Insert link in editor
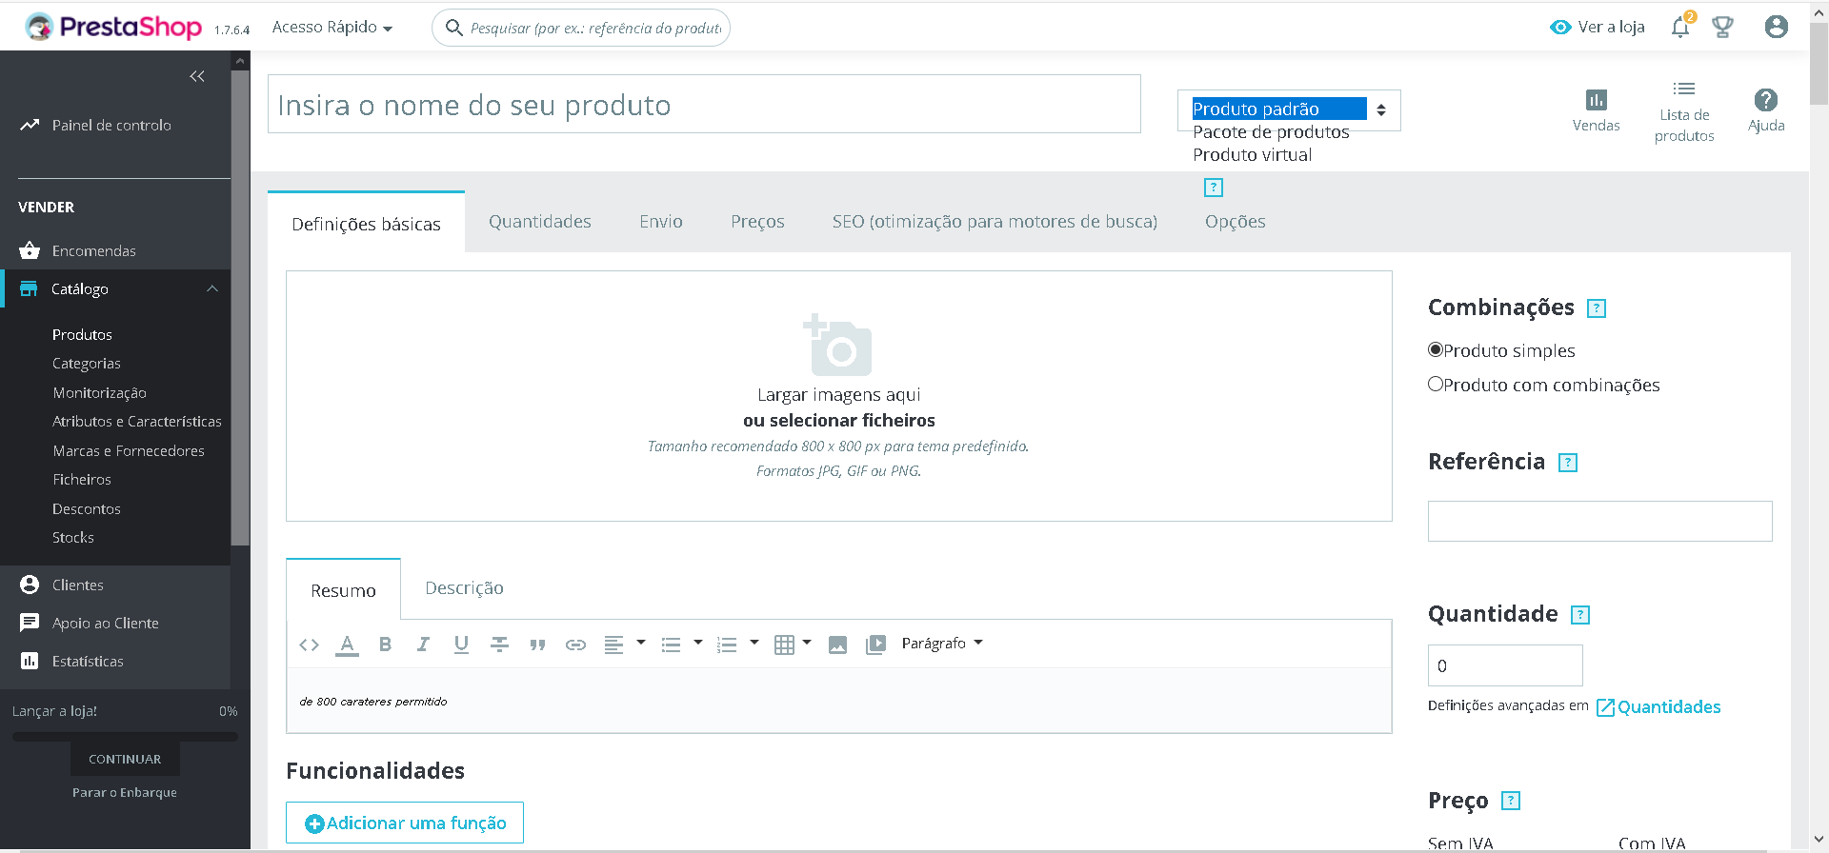Viewport: 1829px width, 853px height. tap(575, 645)
